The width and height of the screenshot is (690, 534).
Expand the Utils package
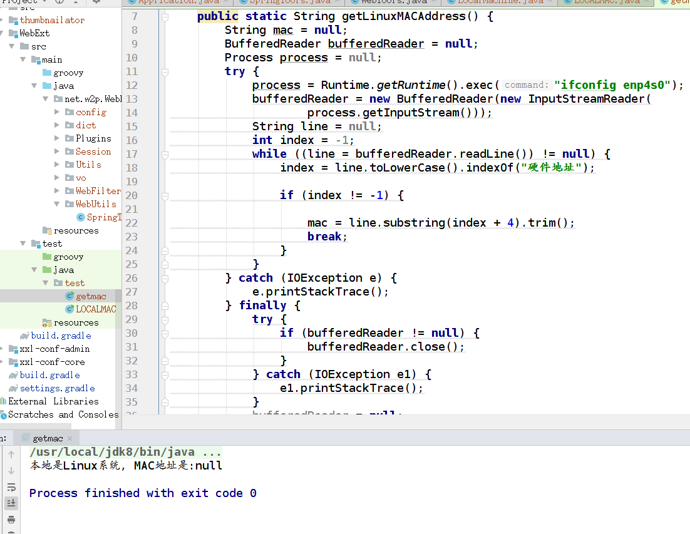56,165
